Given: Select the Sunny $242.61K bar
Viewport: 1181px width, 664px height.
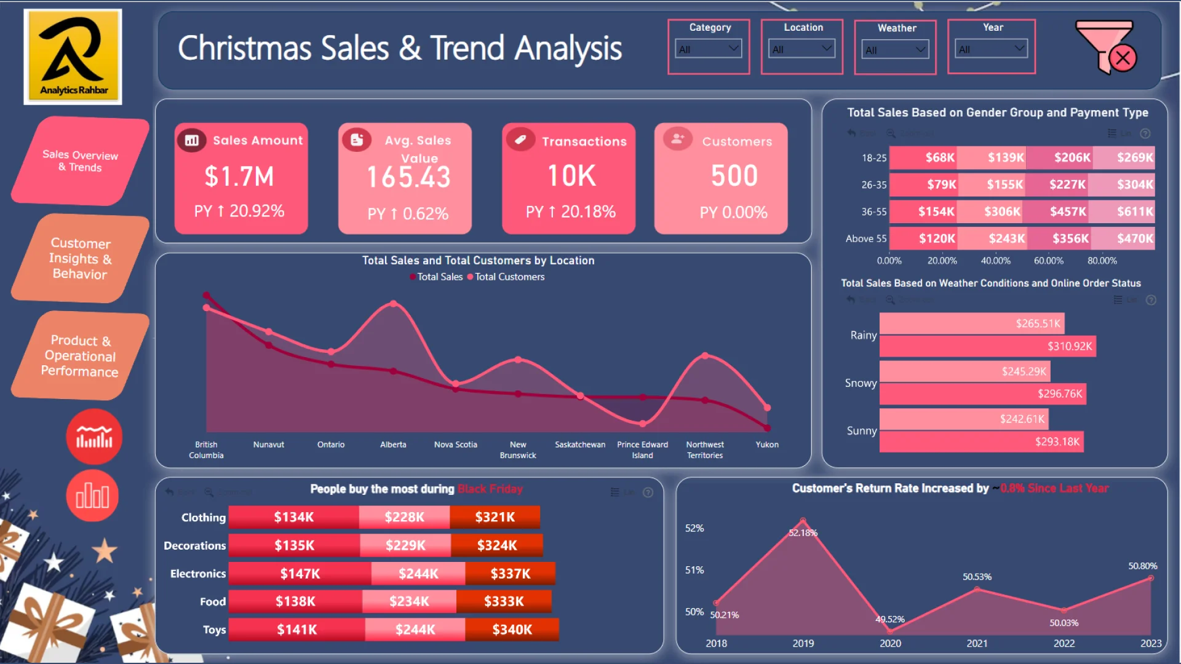Looking at the screenshot, I should [x=964, y=419].
